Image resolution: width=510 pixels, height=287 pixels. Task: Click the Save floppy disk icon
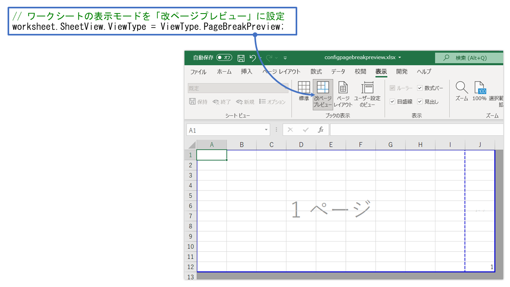coord(241,58)
